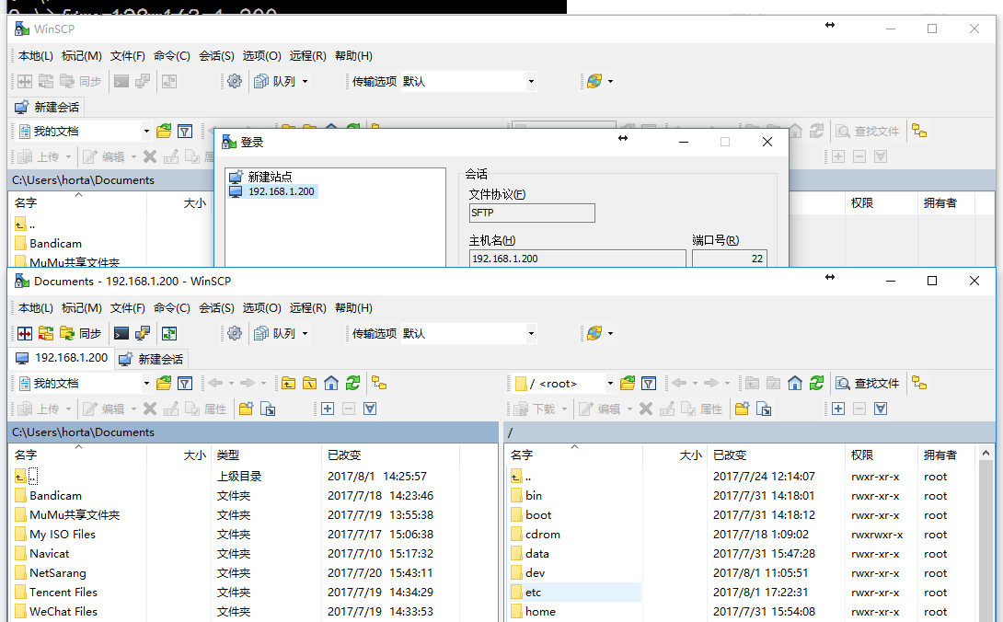Screen dimensions: 1003x622
Task: Sort remote panel by 拥有者 column in connected window
Action: [946, 455]
